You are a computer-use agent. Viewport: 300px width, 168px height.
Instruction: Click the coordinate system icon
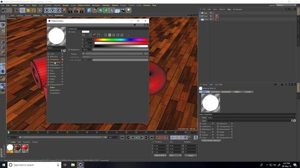click(64, 10)
